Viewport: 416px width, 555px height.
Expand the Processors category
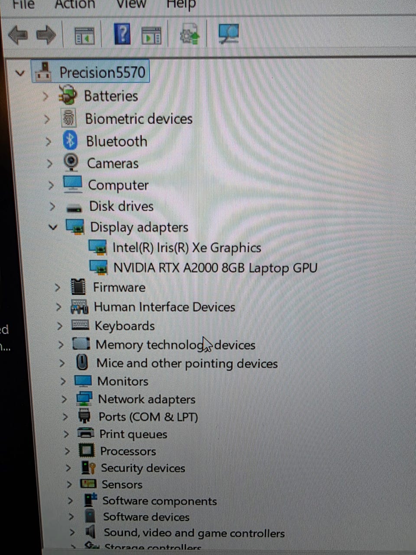(x=67, y=451)
